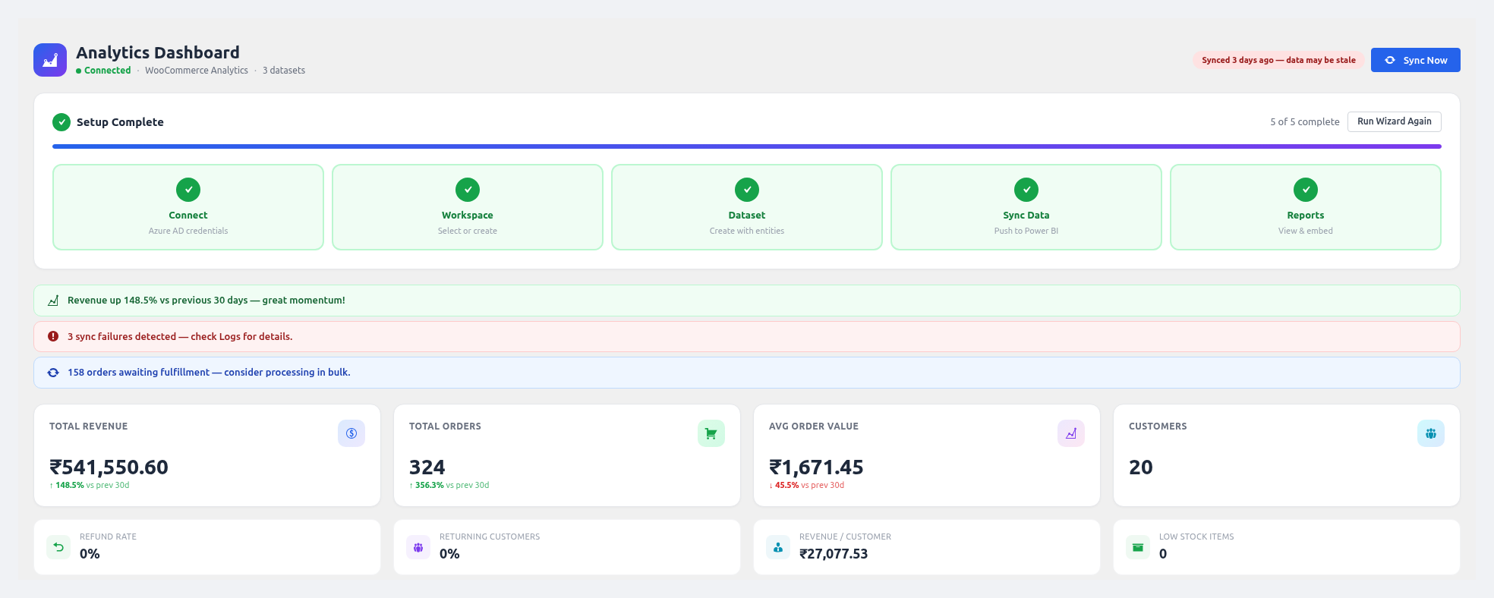
Task: Click the green Setup Complete checkmark icon
Action: point(61,122)
